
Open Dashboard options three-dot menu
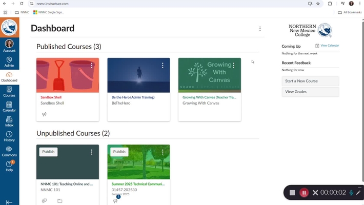tap(260, 29)
